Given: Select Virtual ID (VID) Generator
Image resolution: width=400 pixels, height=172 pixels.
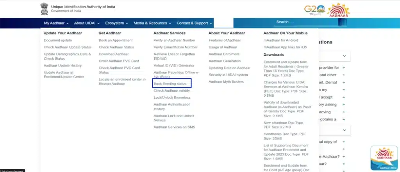Looking at the screenshot, I should click(x=174, y=66).
